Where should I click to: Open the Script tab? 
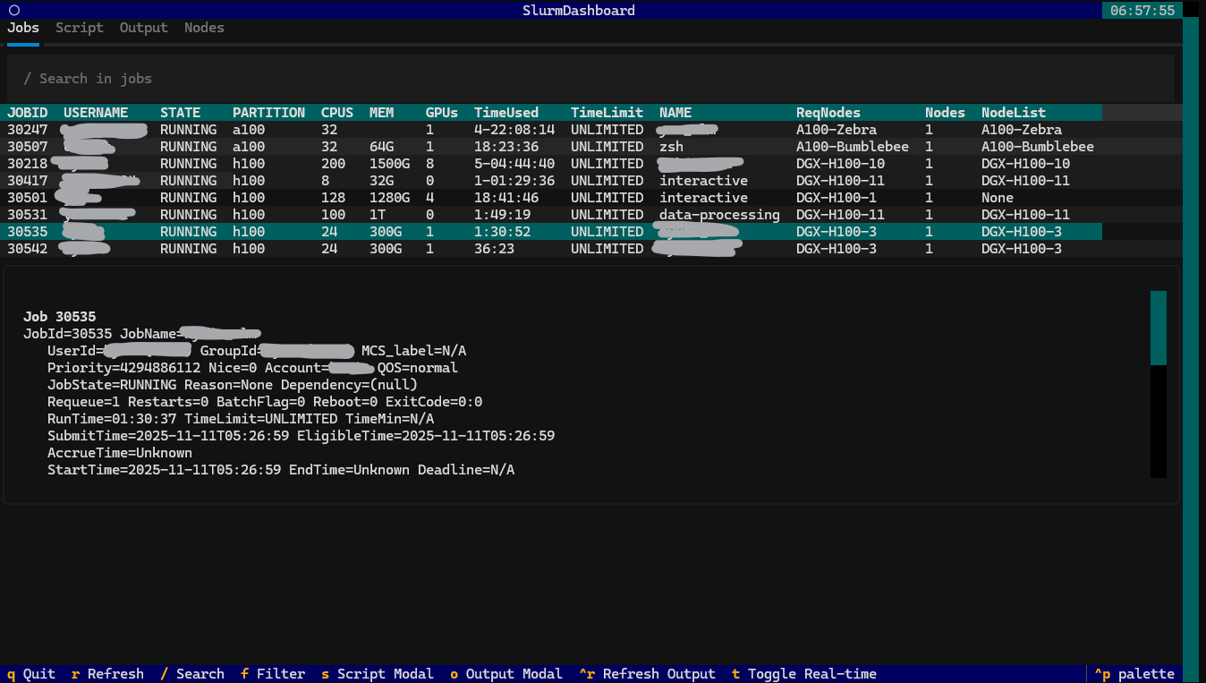click(80, 28)
